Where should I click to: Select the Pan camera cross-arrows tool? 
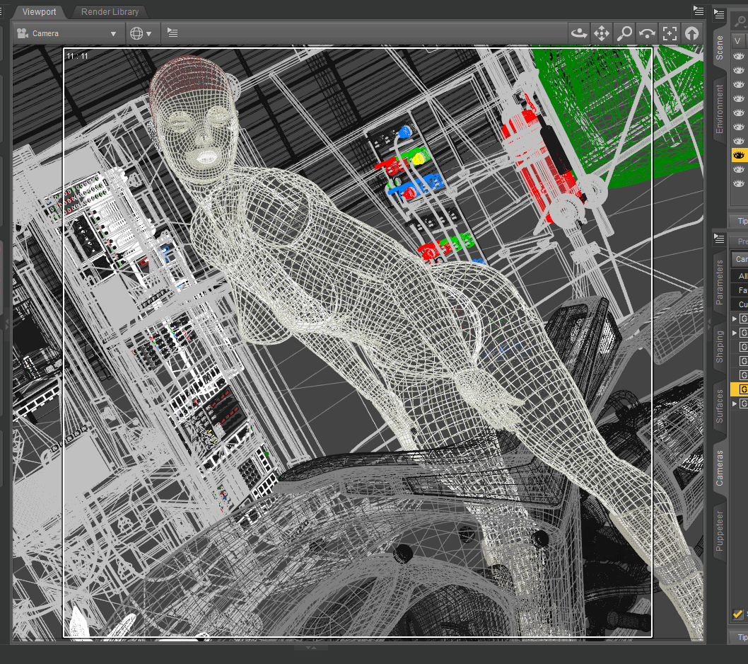click(601, 33)
